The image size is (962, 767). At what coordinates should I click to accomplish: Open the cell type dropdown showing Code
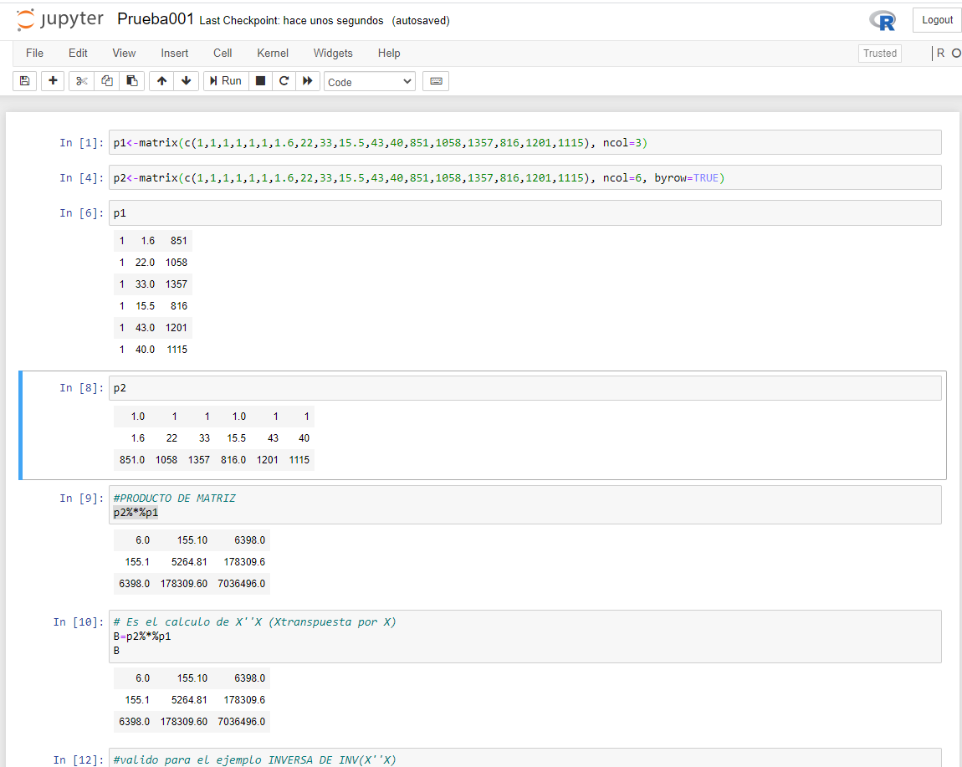[369, 81]
